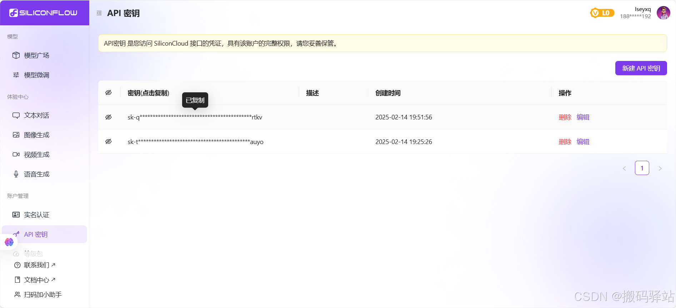
Task: Click 文档中心 book icon
Action: point(17,280)
